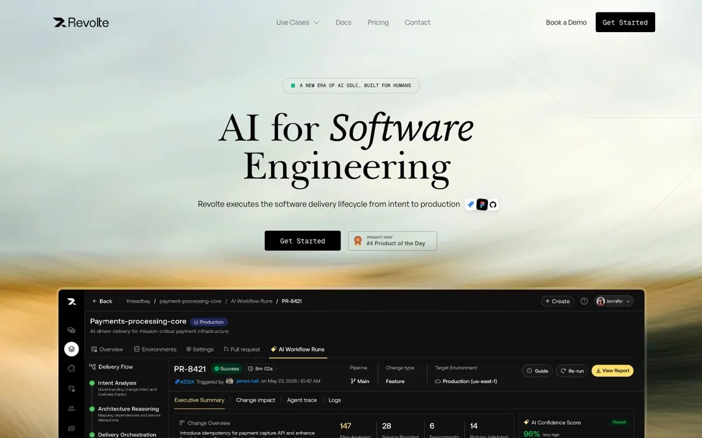Click the blue Production badge near project title
The width and height of the screenshot is (702, 438).
tap(209, 322)
